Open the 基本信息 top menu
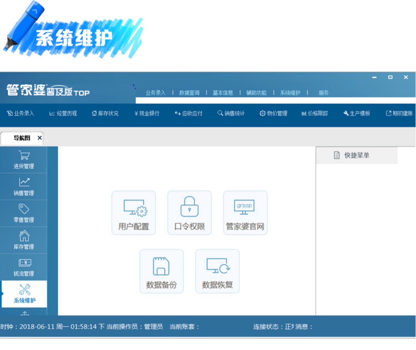Screen dimensions: 416x350 (x=223, y=93)
